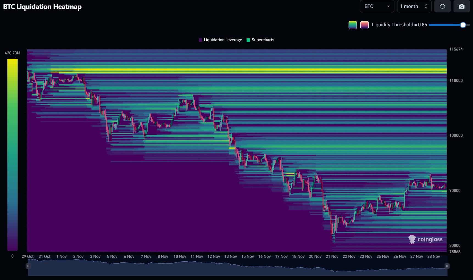Screen dimensions: 473x280
Task: Click the purple Liquidation Leverage legend square
Action: coord(201,40)
